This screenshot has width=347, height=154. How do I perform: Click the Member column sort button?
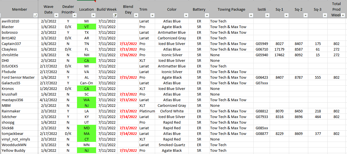35,15
